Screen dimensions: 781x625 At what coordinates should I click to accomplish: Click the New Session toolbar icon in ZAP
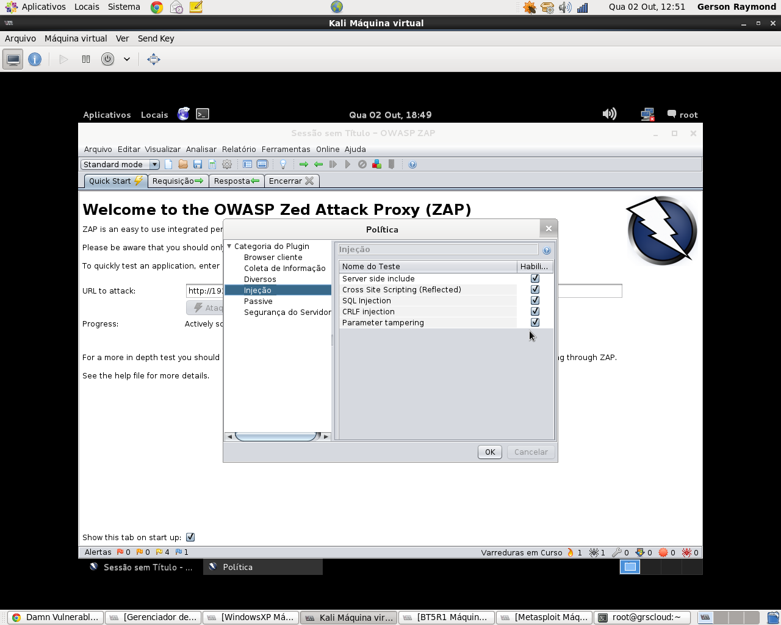[168, 164]
